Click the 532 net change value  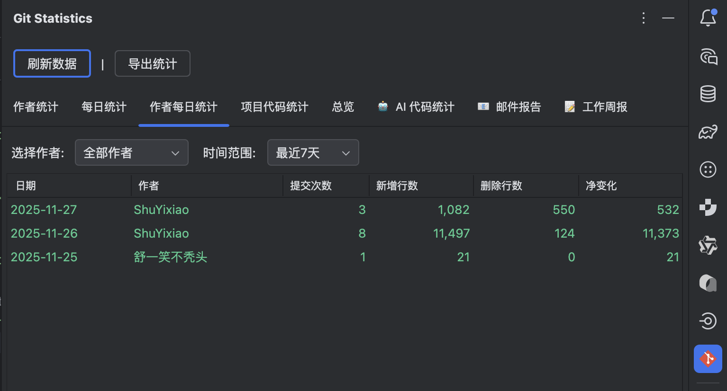tap(668, 210)
